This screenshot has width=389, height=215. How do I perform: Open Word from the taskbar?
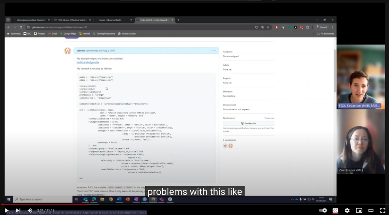pyautogui.click(x=119, y=199)
